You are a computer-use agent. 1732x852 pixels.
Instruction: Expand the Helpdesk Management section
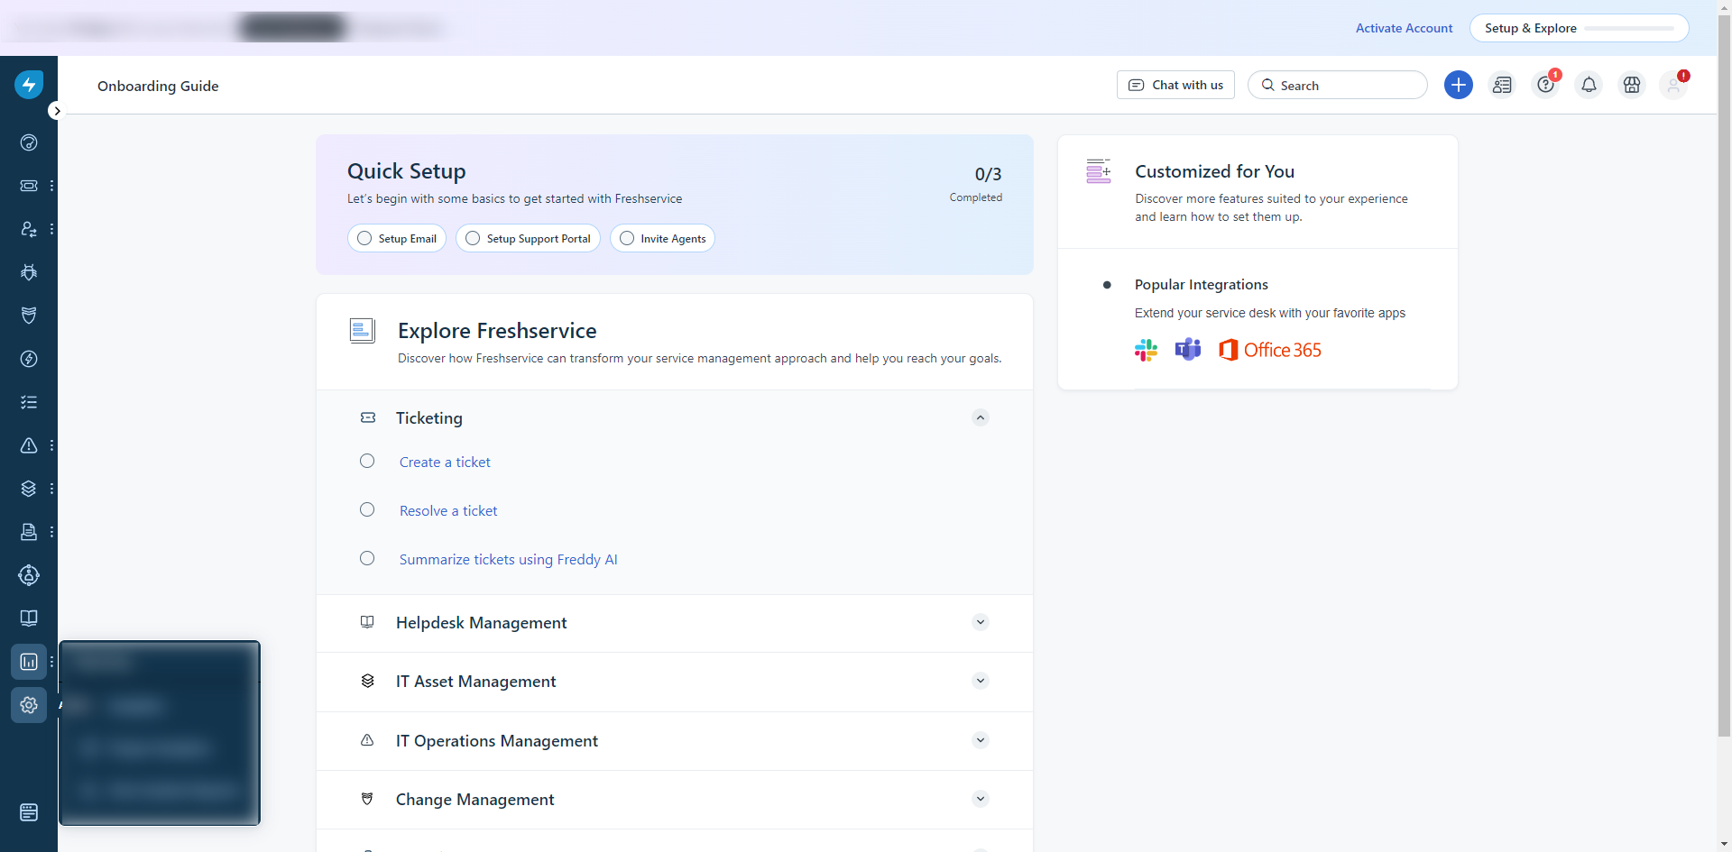981,622
